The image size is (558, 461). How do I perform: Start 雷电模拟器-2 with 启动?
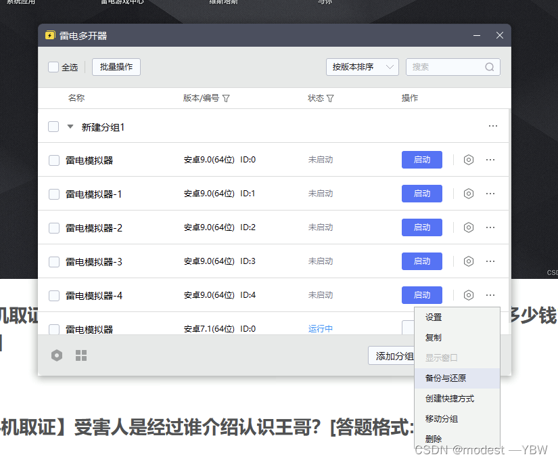coord(421,227)
